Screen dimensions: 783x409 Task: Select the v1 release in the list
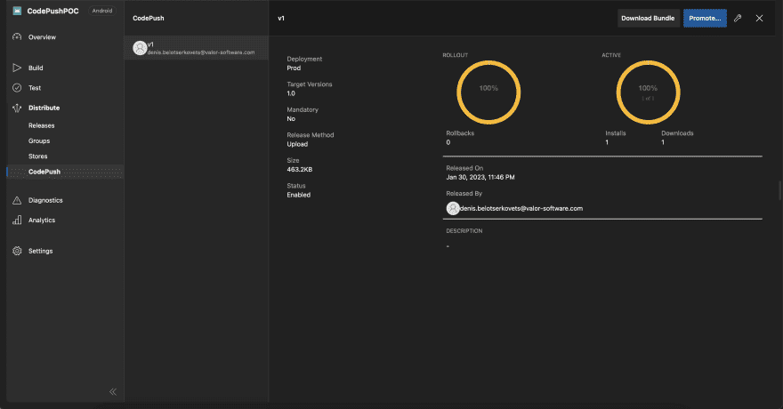coord(196,48)
